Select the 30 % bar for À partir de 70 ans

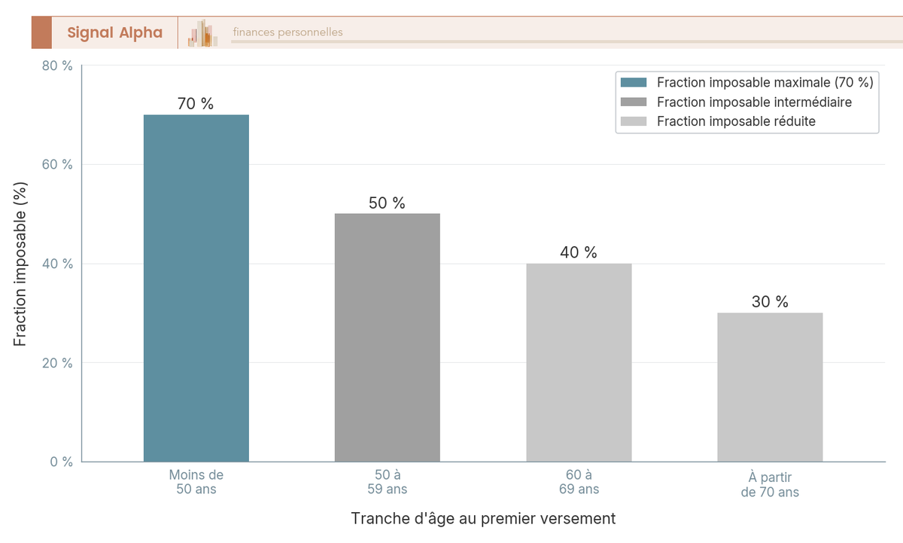(x=770, y=387)
